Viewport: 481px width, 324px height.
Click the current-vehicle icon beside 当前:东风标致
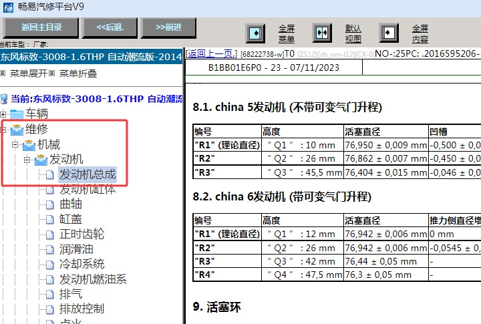coord(4,99)
